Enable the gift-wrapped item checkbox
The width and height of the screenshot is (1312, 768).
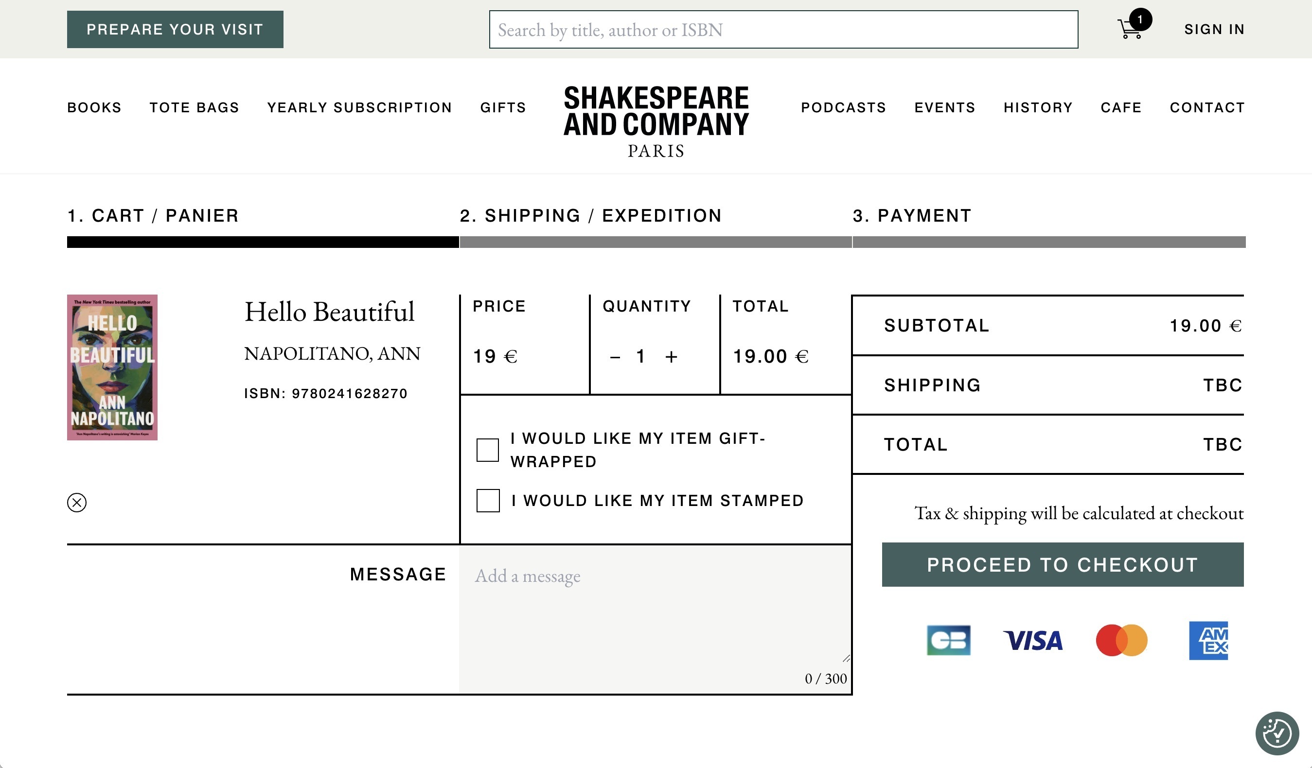coord(487,450)
